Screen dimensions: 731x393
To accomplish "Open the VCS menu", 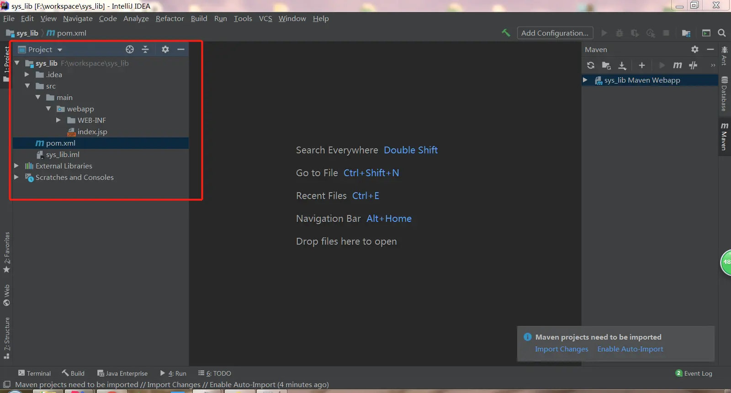I will click(x=265, y=18).
